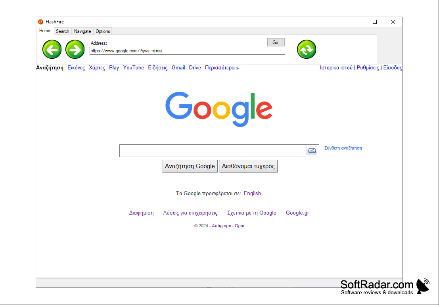This screenshot has height=305, width=439.
Task: Open the Ιστορικό ιστού link
Action: 336,68
